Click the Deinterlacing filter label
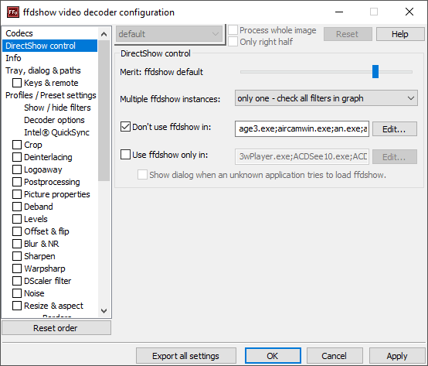This screenshot has width=428, height=366. point(48,157)
